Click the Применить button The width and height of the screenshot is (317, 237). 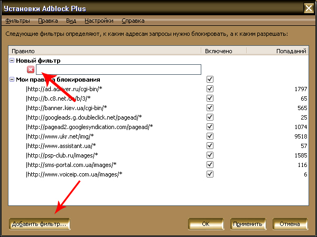point(248,224)
